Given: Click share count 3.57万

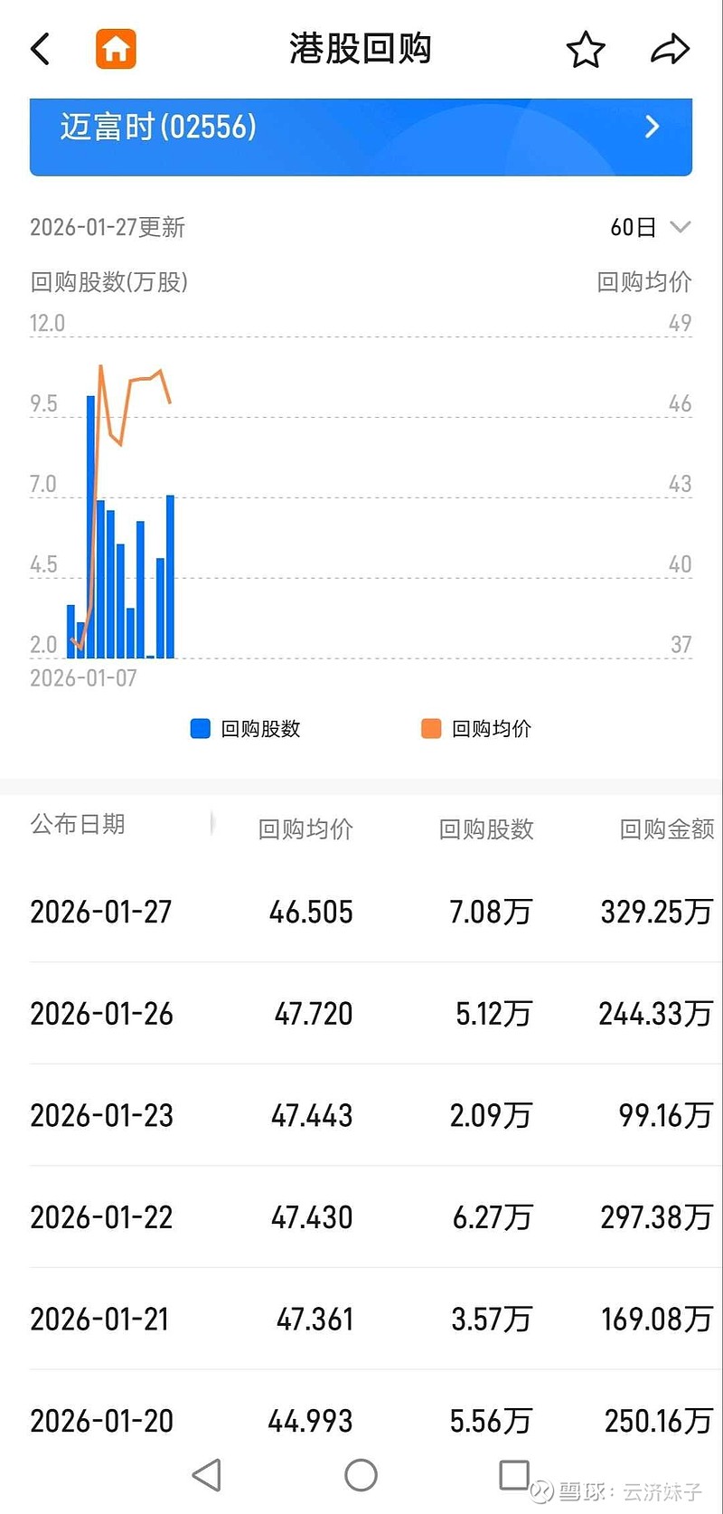Looking at the screenshot, I should click(492, 1320).
